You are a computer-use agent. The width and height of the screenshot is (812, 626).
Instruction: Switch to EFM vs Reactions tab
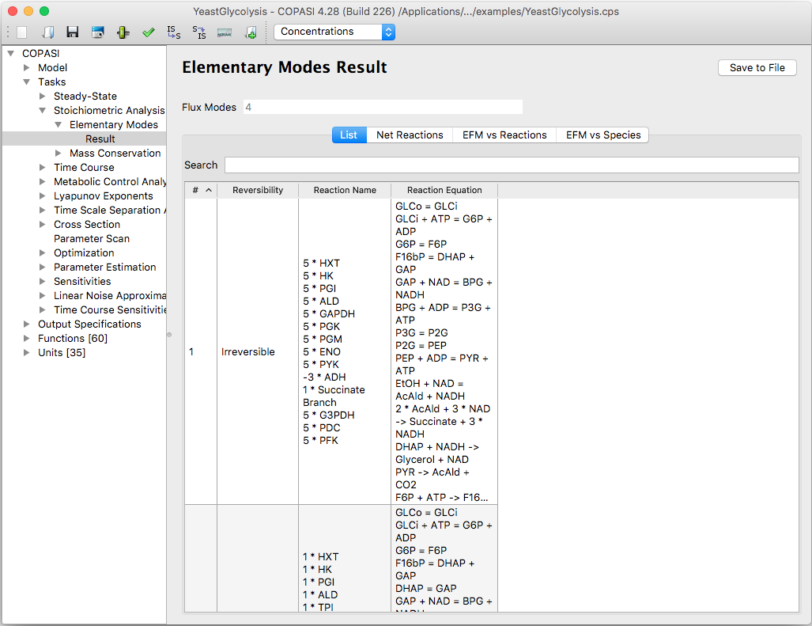(504, 135)
